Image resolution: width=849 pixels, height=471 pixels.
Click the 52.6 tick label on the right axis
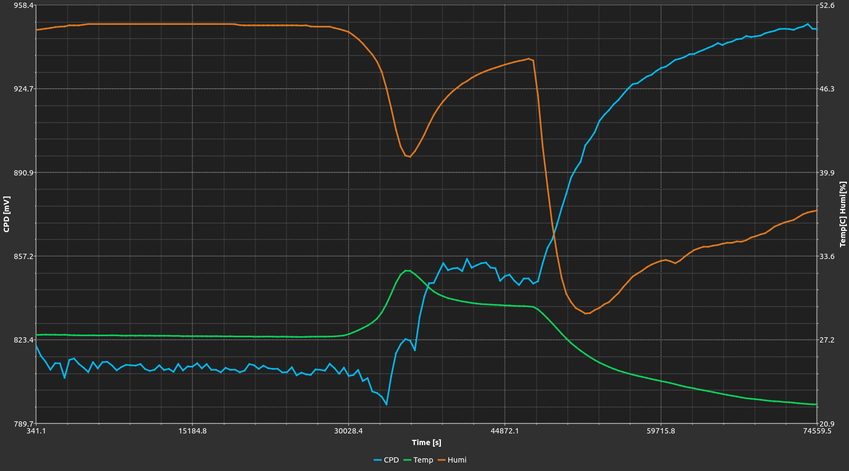click(x=826, y=5)
